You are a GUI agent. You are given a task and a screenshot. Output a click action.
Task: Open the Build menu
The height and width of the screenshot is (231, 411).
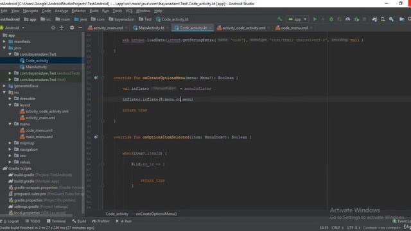click(94, 11)
